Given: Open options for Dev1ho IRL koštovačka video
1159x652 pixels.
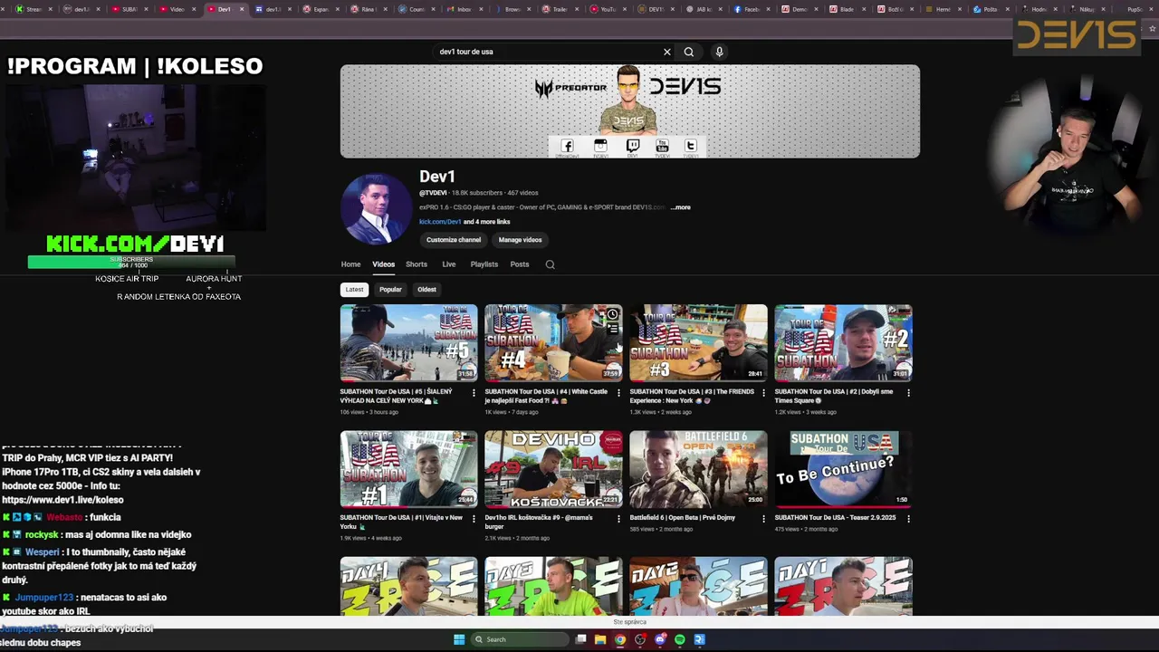Looking at the screenshot, I should [618, 519].
